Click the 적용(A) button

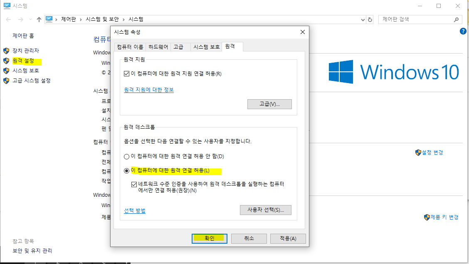tap(288, 238)
